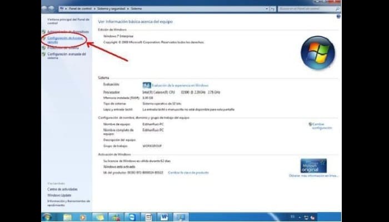
Task: Refresh the address bar location
Action: (273, 9)
